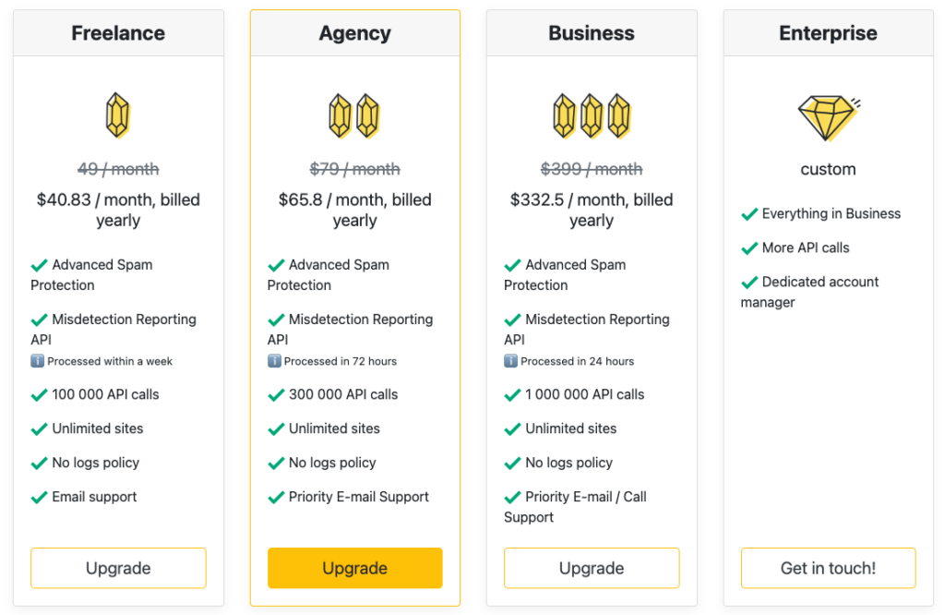Click the crossed-out $399 / month price

(x=592, y=169)
